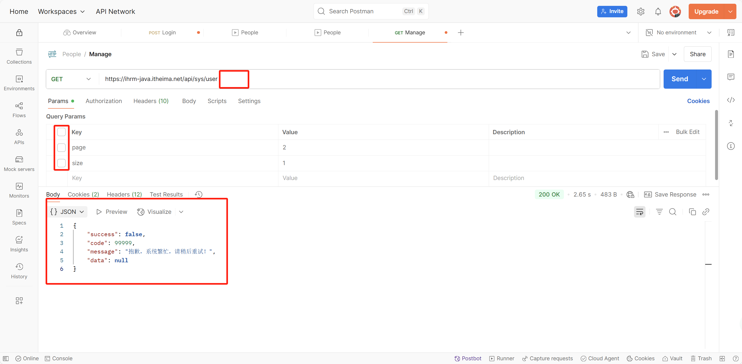Open Postbot in the status bar

click(x=468, y=358)
